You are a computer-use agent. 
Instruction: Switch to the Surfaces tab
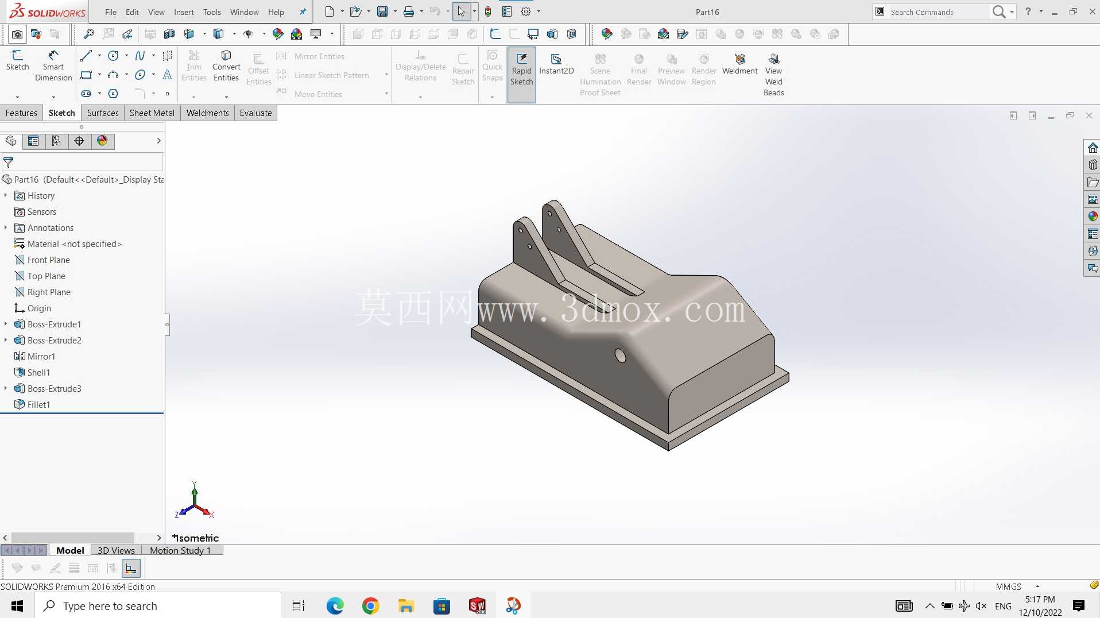point(103,113)
